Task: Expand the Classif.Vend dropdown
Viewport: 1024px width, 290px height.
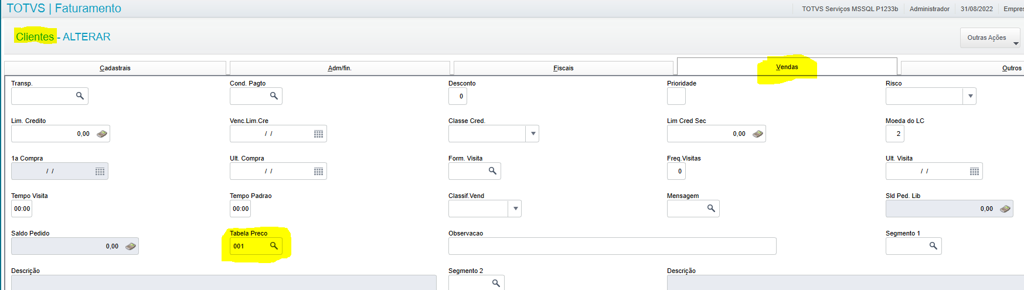Action: pyautogui.click(x=515, y=209)
